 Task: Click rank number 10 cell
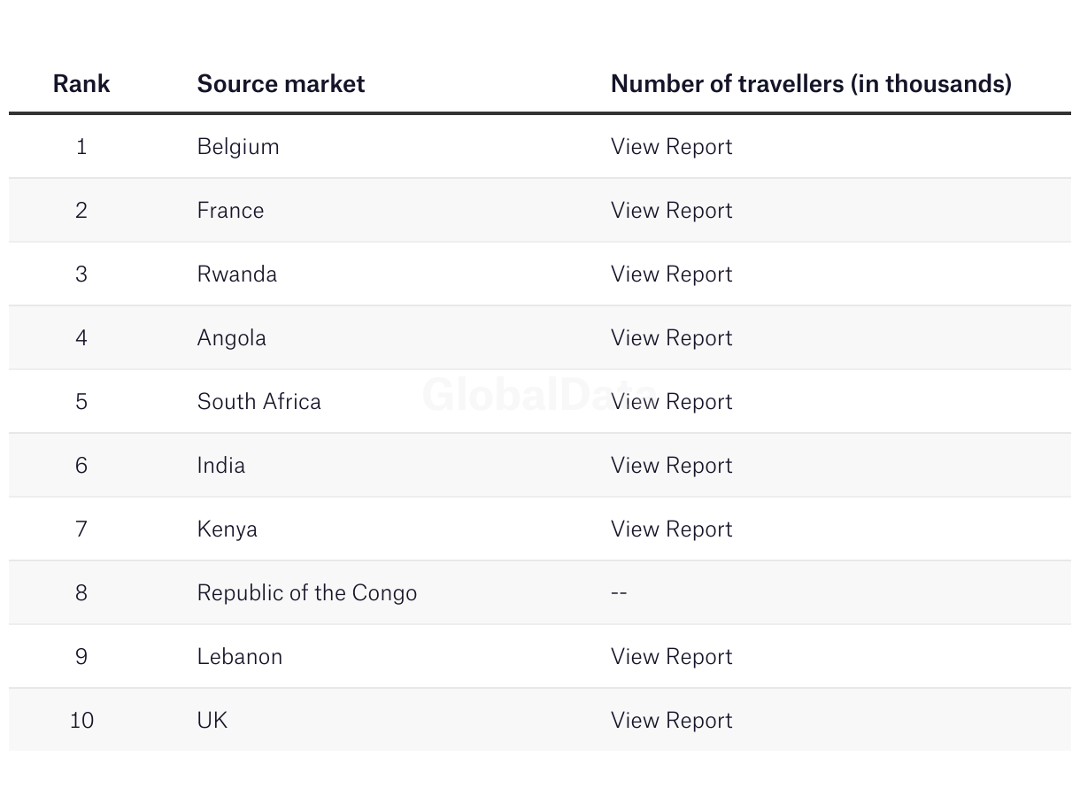[x=81, y=721]
